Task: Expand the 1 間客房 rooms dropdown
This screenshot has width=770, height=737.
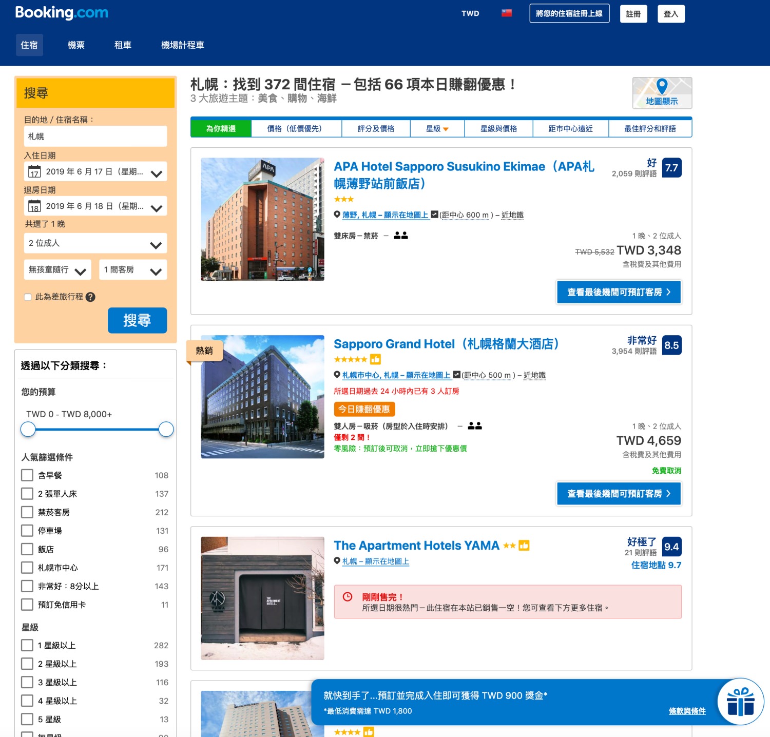Action: click(133, 269)
